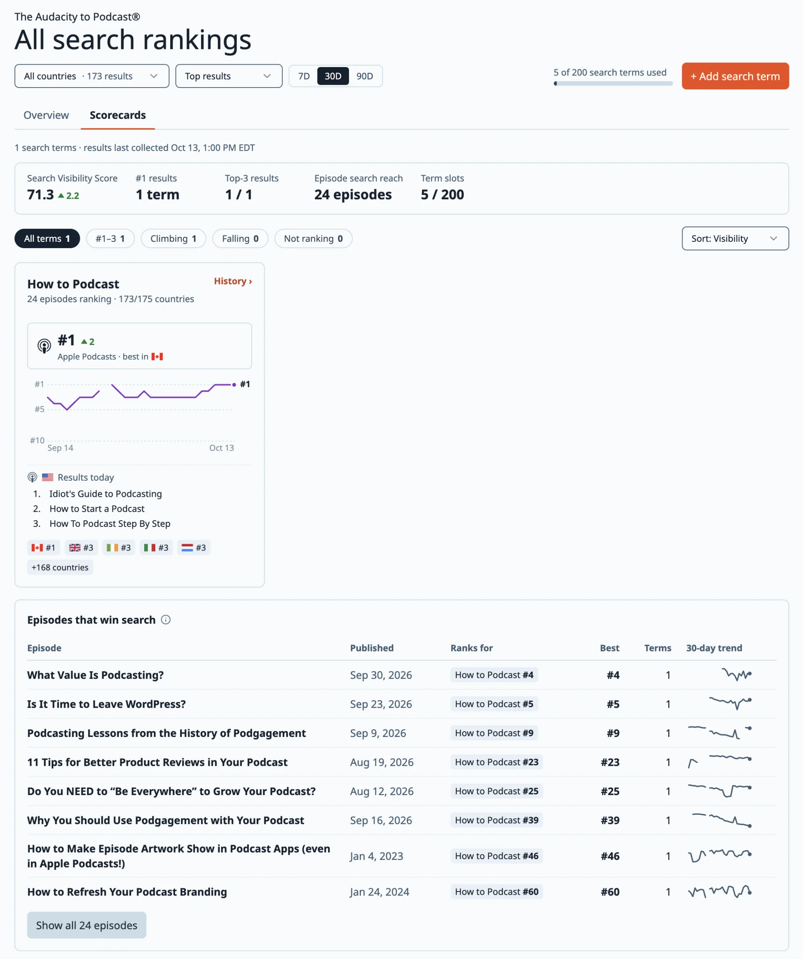Viewport: 803px width, 959px height.
Task: Click the search terms used progress bar
Action: pyautogui.click(x=613, y=84)
